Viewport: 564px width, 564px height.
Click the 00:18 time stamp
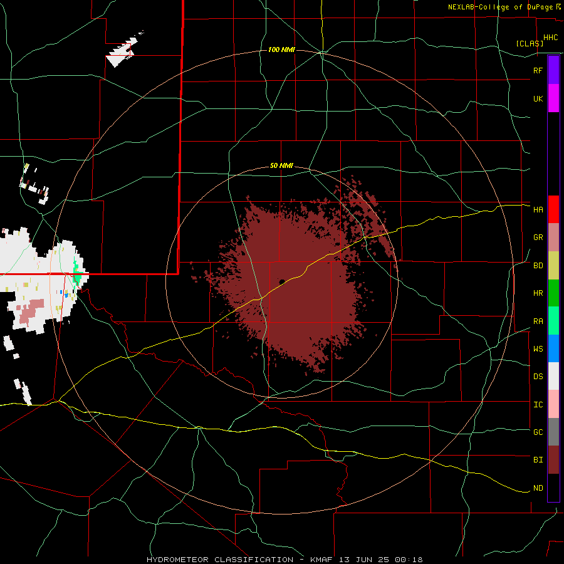[409, 560]
